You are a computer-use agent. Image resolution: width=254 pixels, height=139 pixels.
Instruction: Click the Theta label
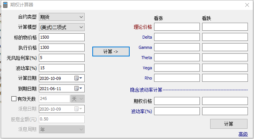point(146,58)
